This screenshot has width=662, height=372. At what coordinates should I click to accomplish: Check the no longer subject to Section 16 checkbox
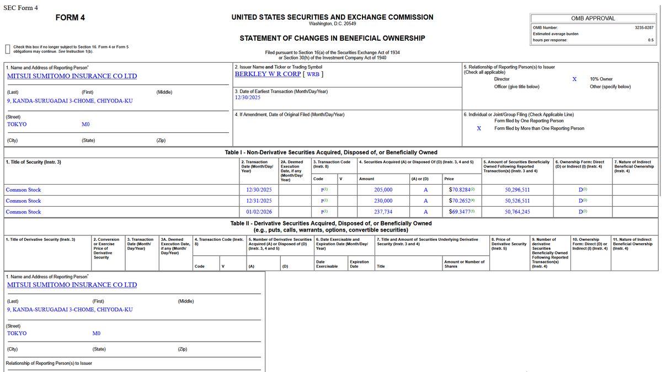click(x=8, y=49)
